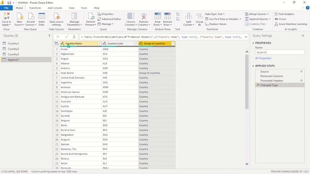
Task: Open the File tab
Action: (x=6, y=8)
